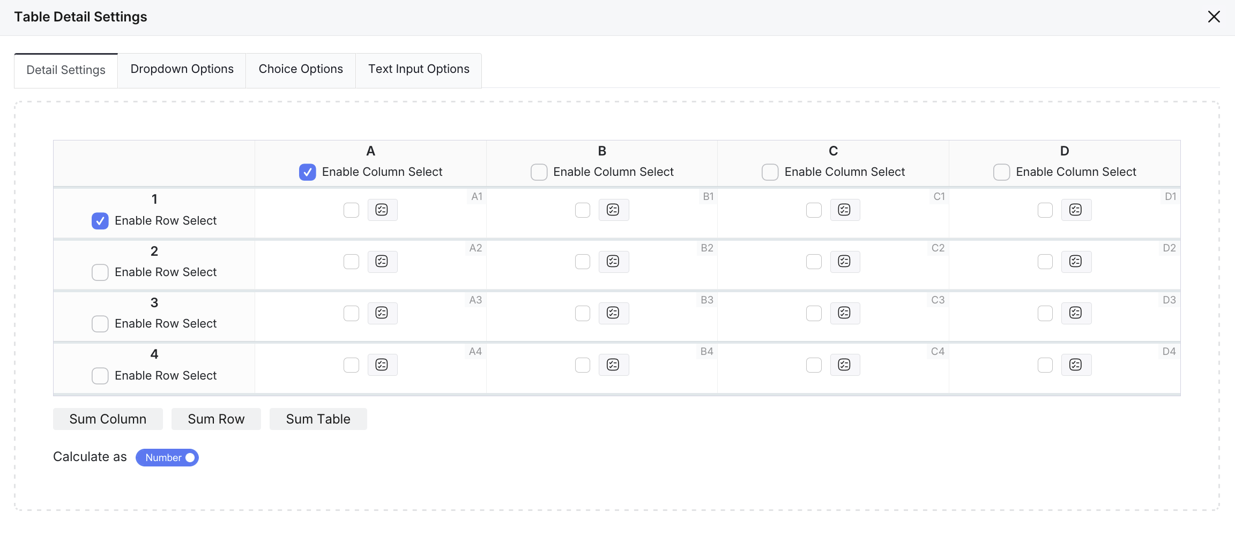The image size is (1235, 534).
Task: Enable Row Select for row 2
Action: (x=100, y=272)
